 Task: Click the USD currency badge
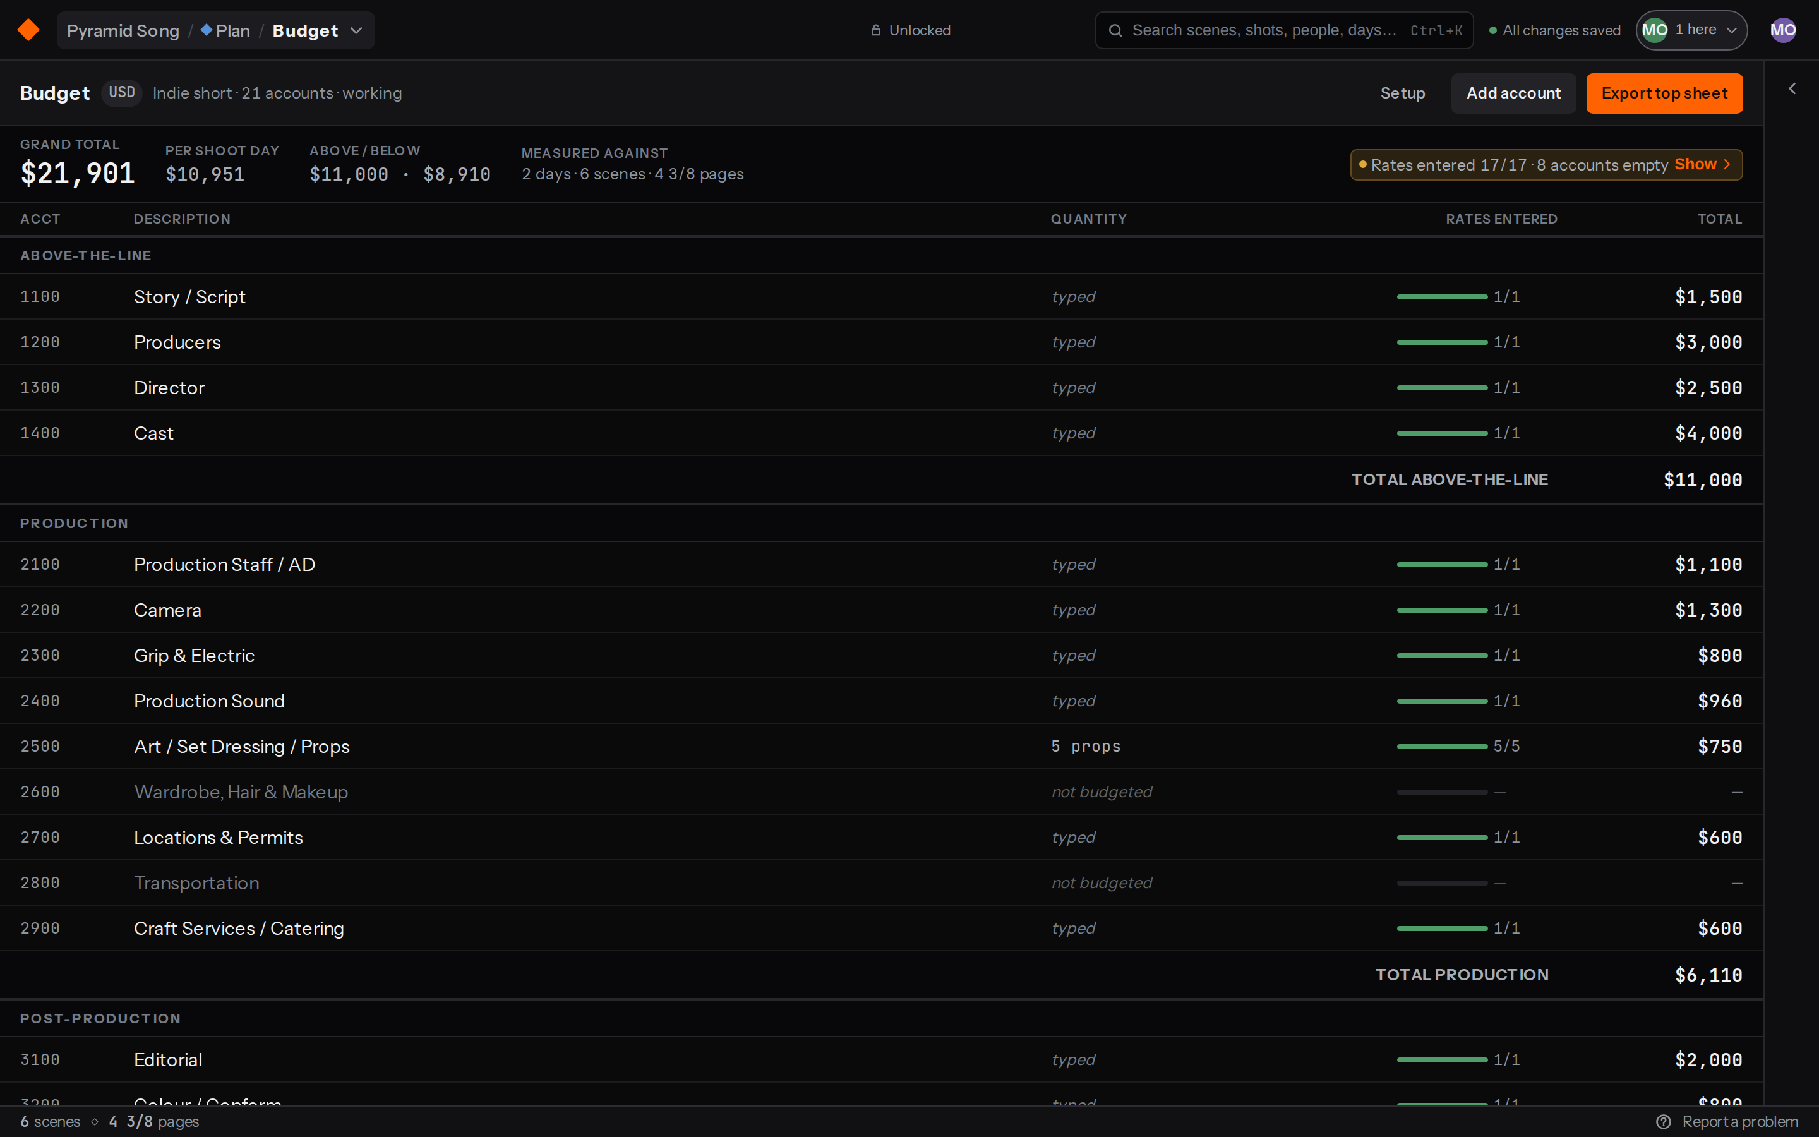(x=122, y=92)
